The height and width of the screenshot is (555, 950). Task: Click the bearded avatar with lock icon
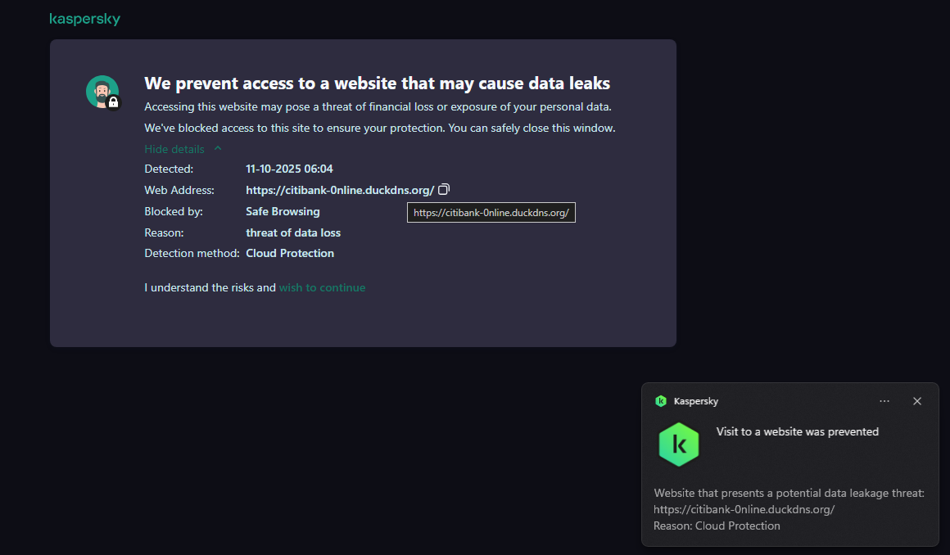(103, 92)
